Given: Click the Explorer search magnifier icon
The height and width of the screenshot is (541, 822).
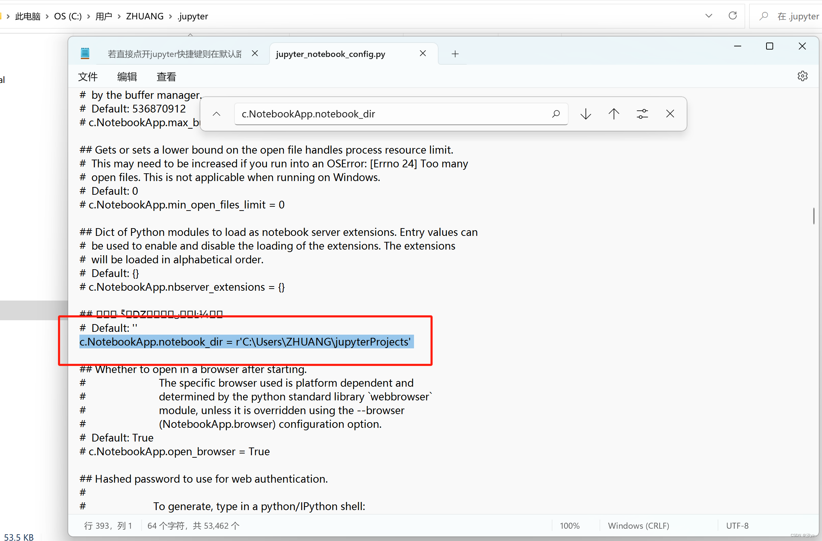Looking at the screenshot, I should point(763,16).
